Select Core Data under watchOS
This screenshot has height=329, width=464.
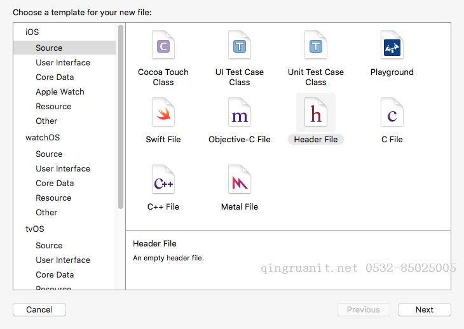click(55, 184)
